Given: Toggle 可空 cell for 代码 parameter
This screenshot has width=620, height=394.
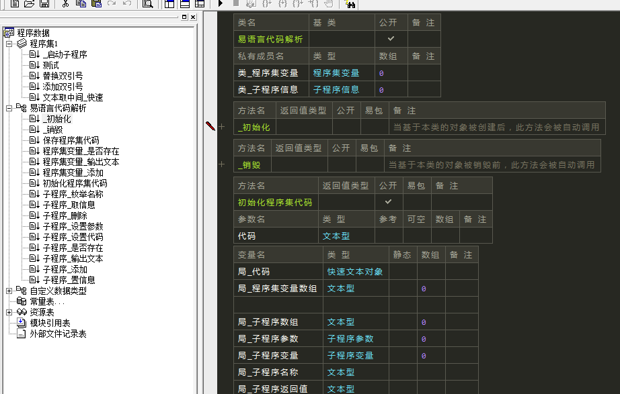Looking at the screenshot, I should click(x=417, y=236).
